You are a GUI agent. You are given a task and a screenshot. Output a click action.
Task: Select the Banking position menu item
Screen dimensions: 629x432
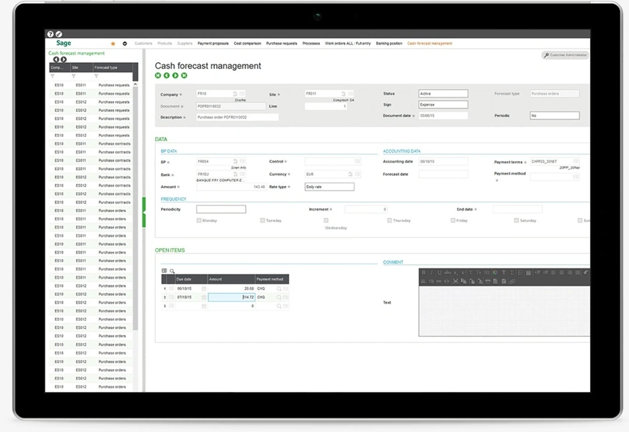pyautogui.click(x=389, y=43)
